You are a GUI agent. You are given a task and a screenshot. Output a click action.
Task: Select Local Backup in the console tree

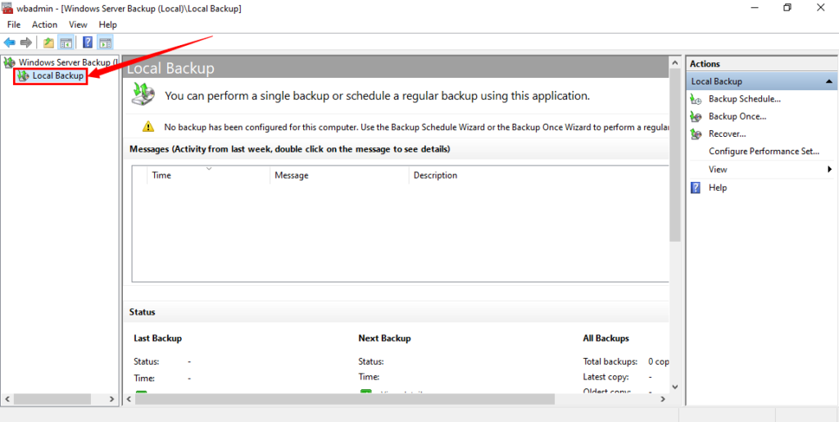pos(58,76)
